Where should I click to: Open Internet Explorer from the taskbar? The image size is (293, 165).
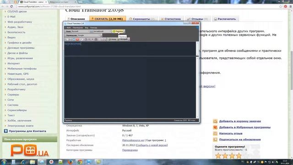[x=23, y=162]
